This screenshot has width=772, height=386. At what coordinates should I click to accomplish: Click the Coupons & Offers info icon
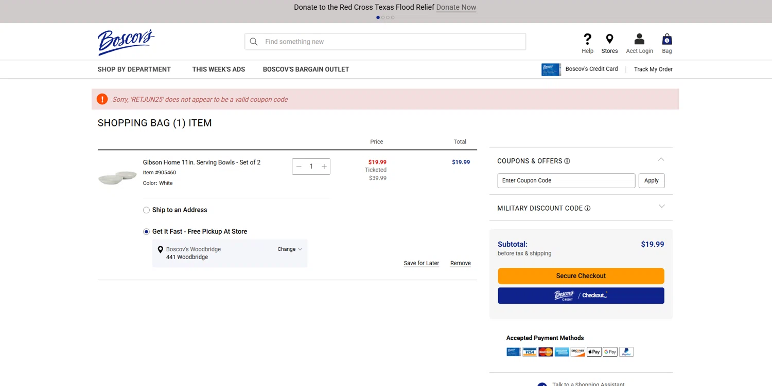coord(567,161)
